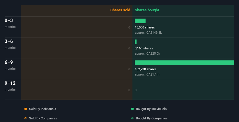Click the 18,500 shares value
The image size is (239, 122).
pos(145,27)
